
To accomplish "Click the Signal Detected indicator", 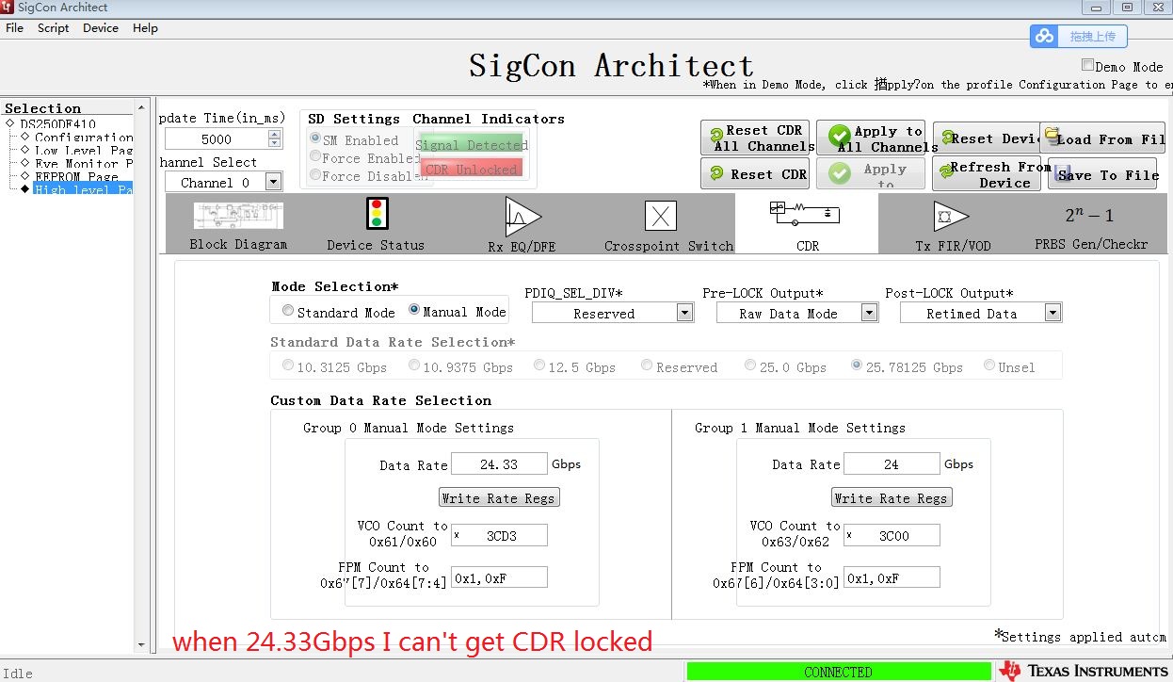I will pyautogui.click(x=472, y=144).
